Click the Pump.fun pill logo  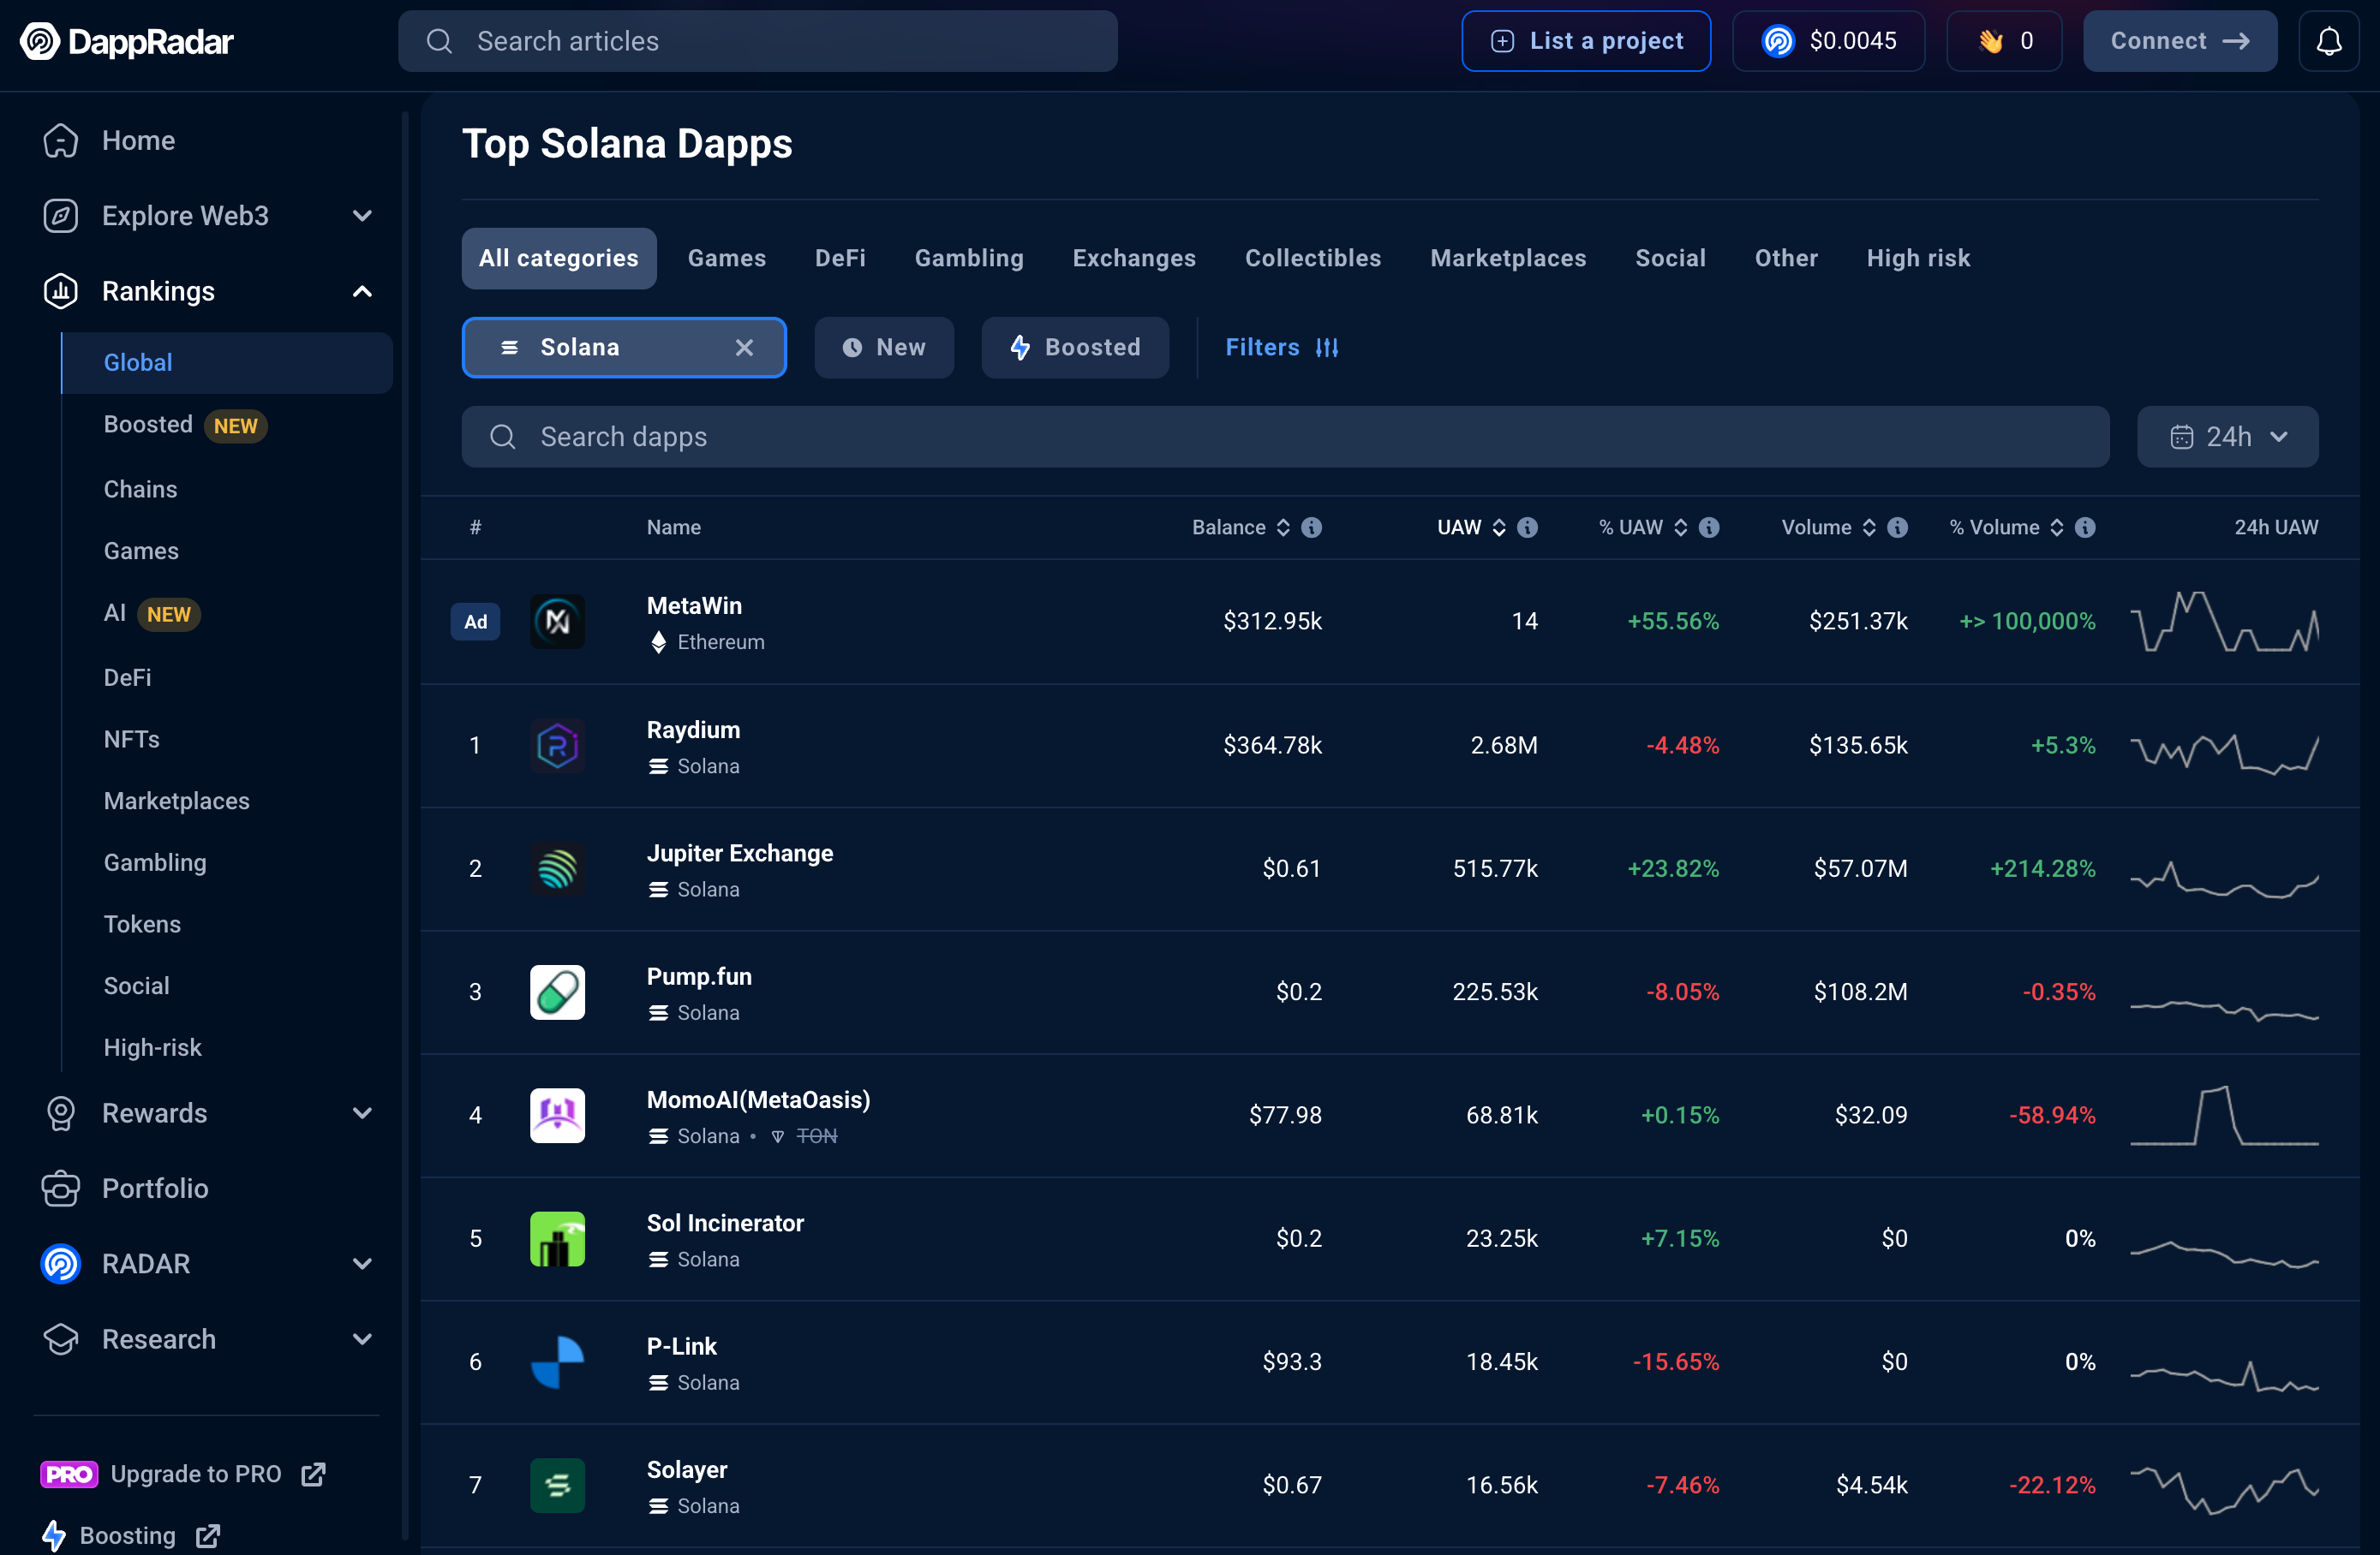[557, 992]
